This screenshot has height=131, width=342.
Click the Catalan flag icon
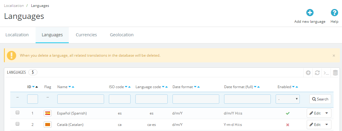(47, 124)
